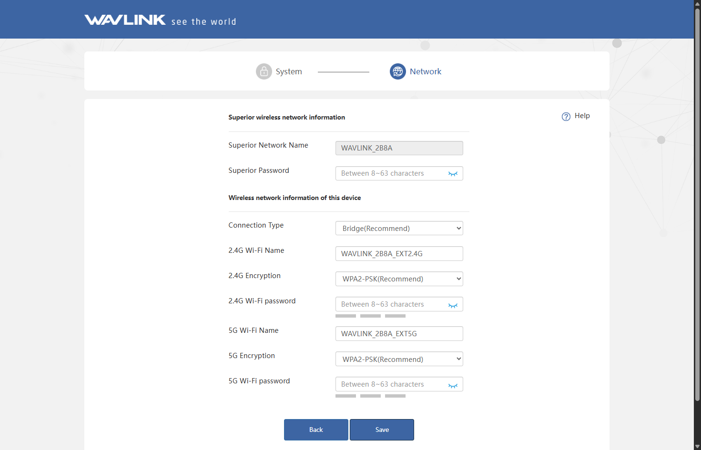Click 'Wireless network information of this device' heading
Screen dimensions: 701x450
click(295, 198)
